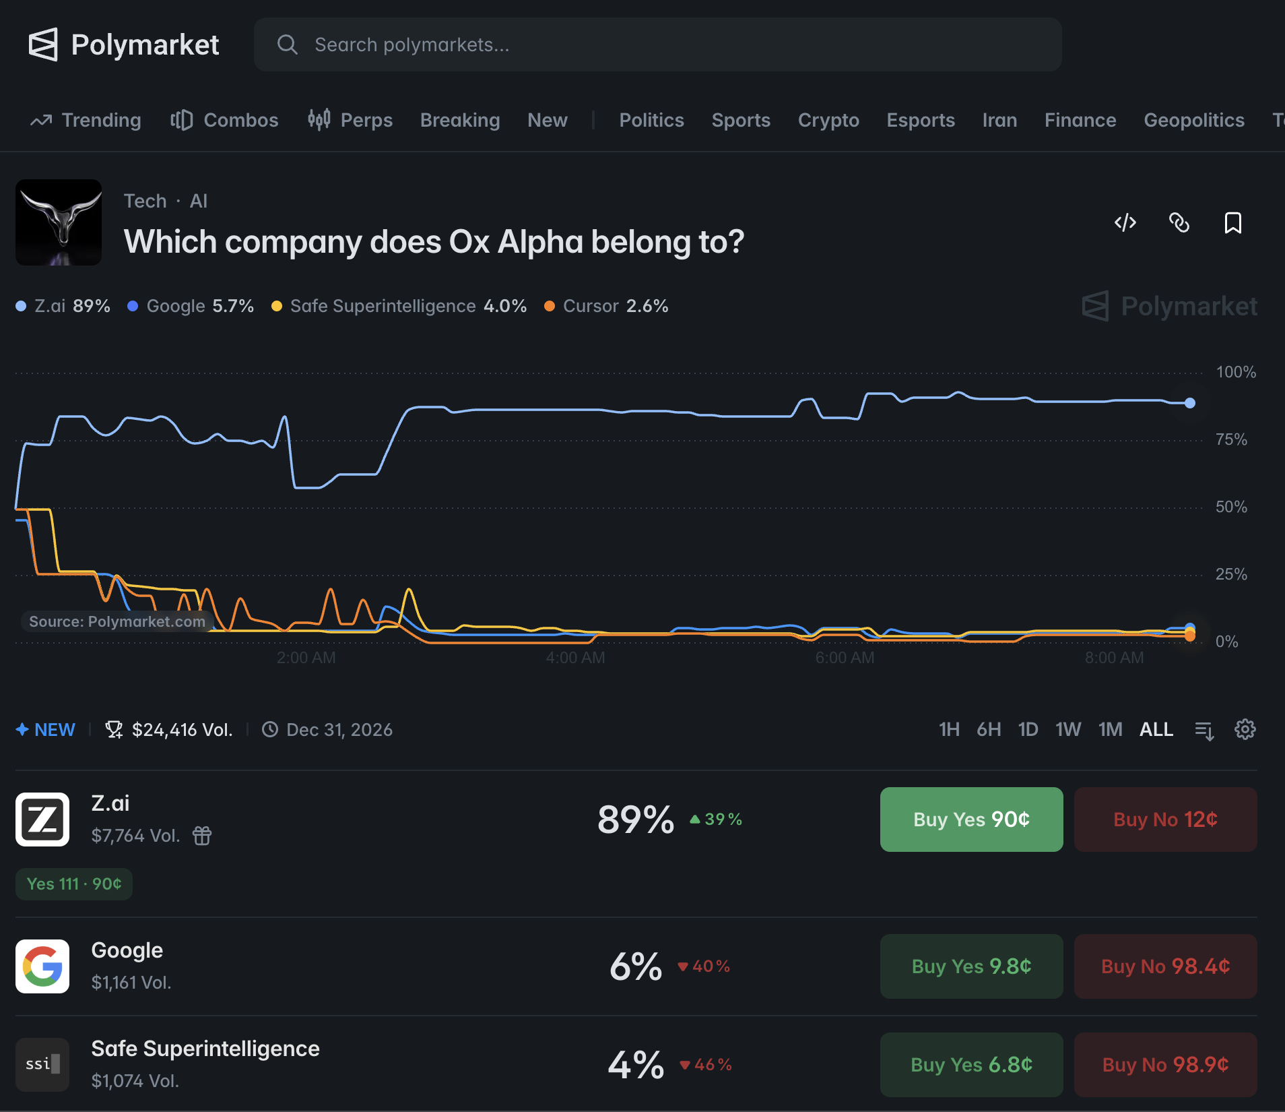Image resolution: width=1285 pixels, height=1112 pixels.
Task: Focus the Search polymarkets field
Action: (x=657, y=44)
